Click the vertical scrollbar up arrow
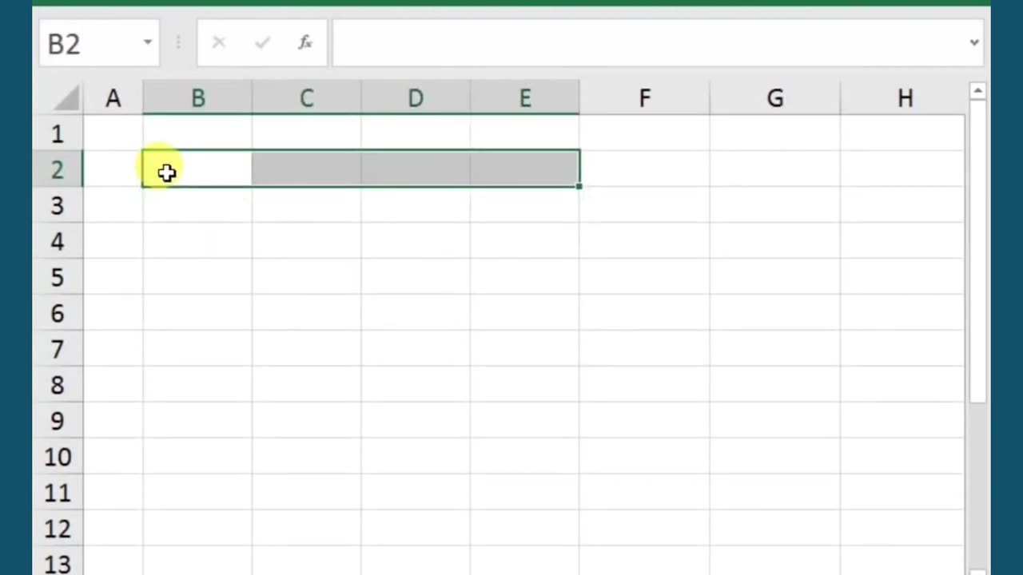This screenshot has width=1023, height=575. pyautogui.click(x=977, y=92)
